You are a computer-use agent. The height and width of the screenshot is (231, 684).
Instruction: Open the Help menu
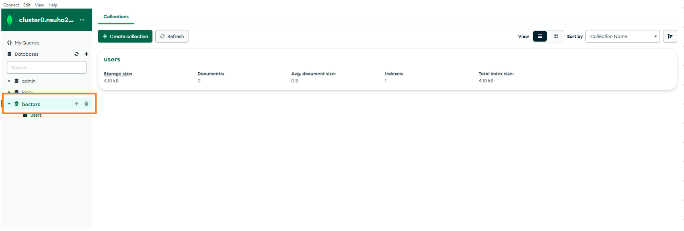coord(53,5)
